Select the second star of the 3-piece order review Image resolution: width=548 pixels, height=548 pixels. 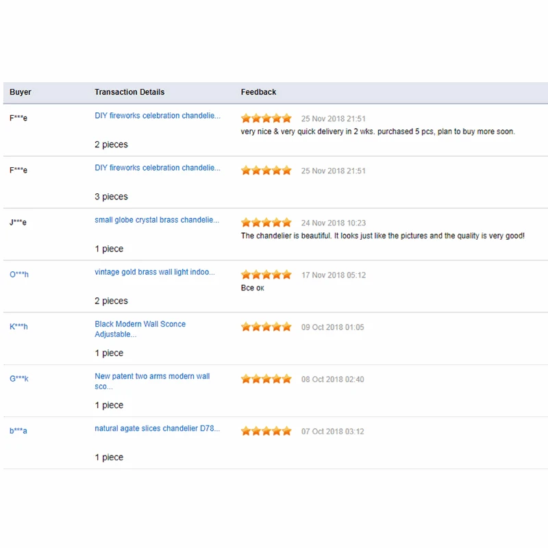[256, 170]
